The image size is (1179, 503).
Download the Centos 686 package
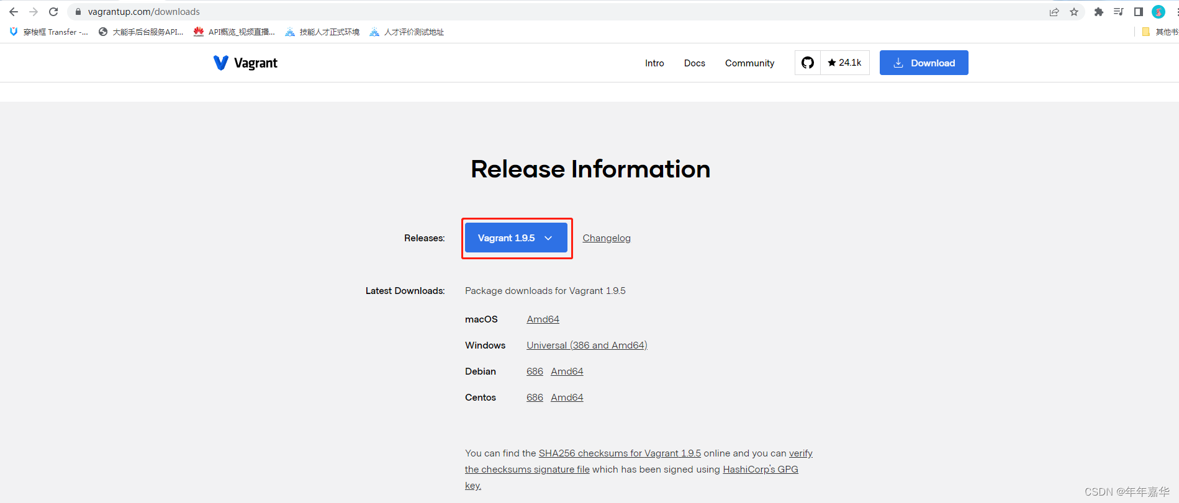pos(535,398)
